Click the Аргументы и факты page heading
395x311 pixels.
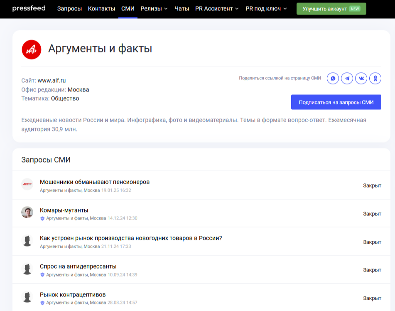(100, 48)
